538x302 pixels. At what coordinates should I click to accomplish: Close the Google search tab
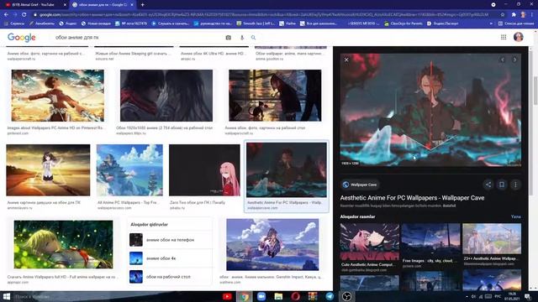(x=132, y=5)
